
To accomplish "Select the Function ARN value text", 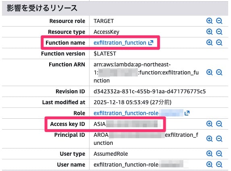I will (146, 72).
